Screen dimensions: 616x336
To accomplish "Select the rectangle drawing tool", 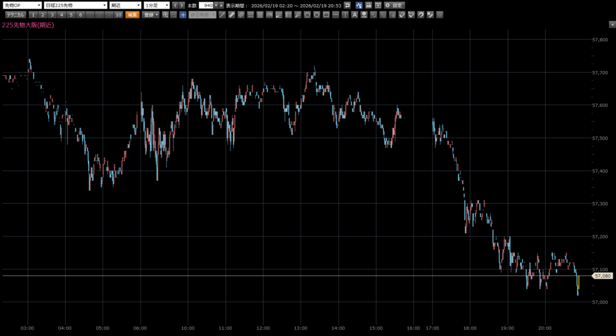I will click(x=325, y=14).
